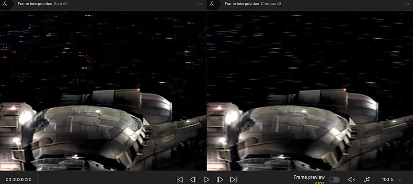Click the 00:00:02:20 timecode
The image size is (413, 184).
[18, 180]
